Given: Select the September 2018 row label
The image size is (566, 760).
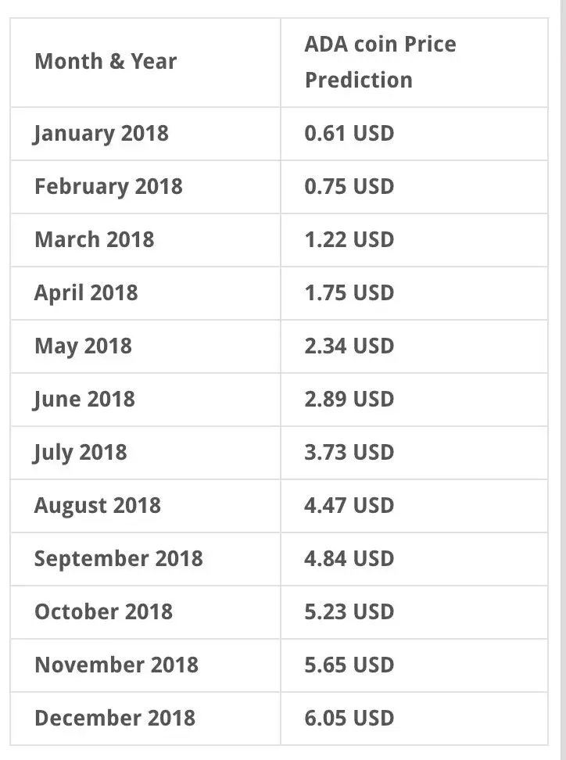Looking at the screenshot, I should coord(118,558).
